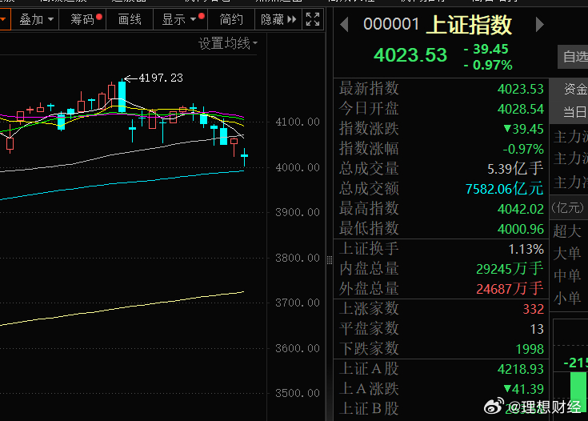Click stock code 000001
Image resolution: width=588 pixels, height=421 pixels.
390,24
